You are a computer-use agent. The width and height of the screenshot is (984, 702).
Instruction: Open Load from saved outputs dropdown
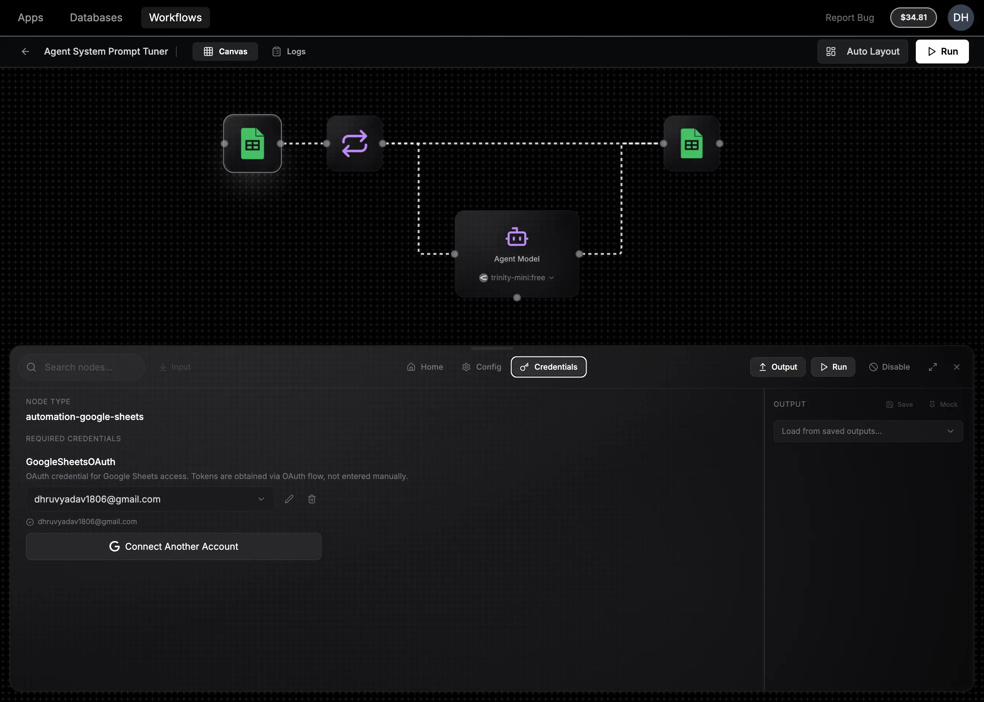click(868, 431)
